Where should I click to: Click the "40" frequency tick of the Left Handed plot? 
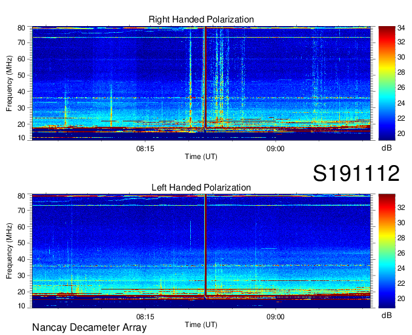[x=21, y=259]
